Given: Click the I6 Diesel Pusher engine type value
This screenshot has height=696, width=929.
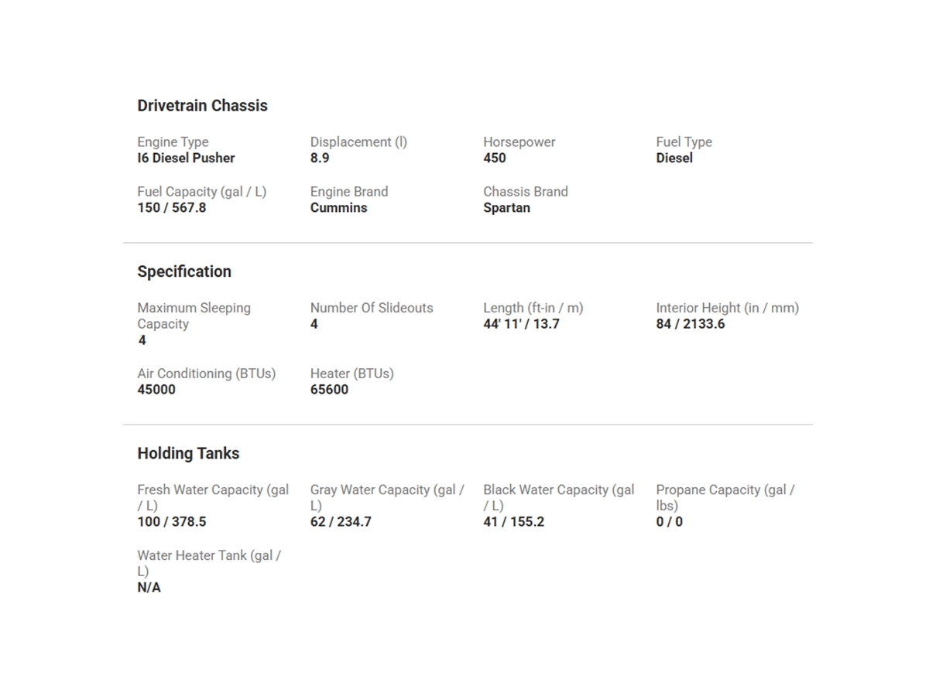Looking at the screenshot, I should tap(186, 158).
